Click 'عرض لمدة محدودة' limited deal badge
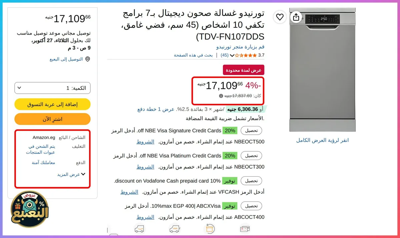Screen dimensions: 400x238 pyautogui.click(x=244, y=70)
